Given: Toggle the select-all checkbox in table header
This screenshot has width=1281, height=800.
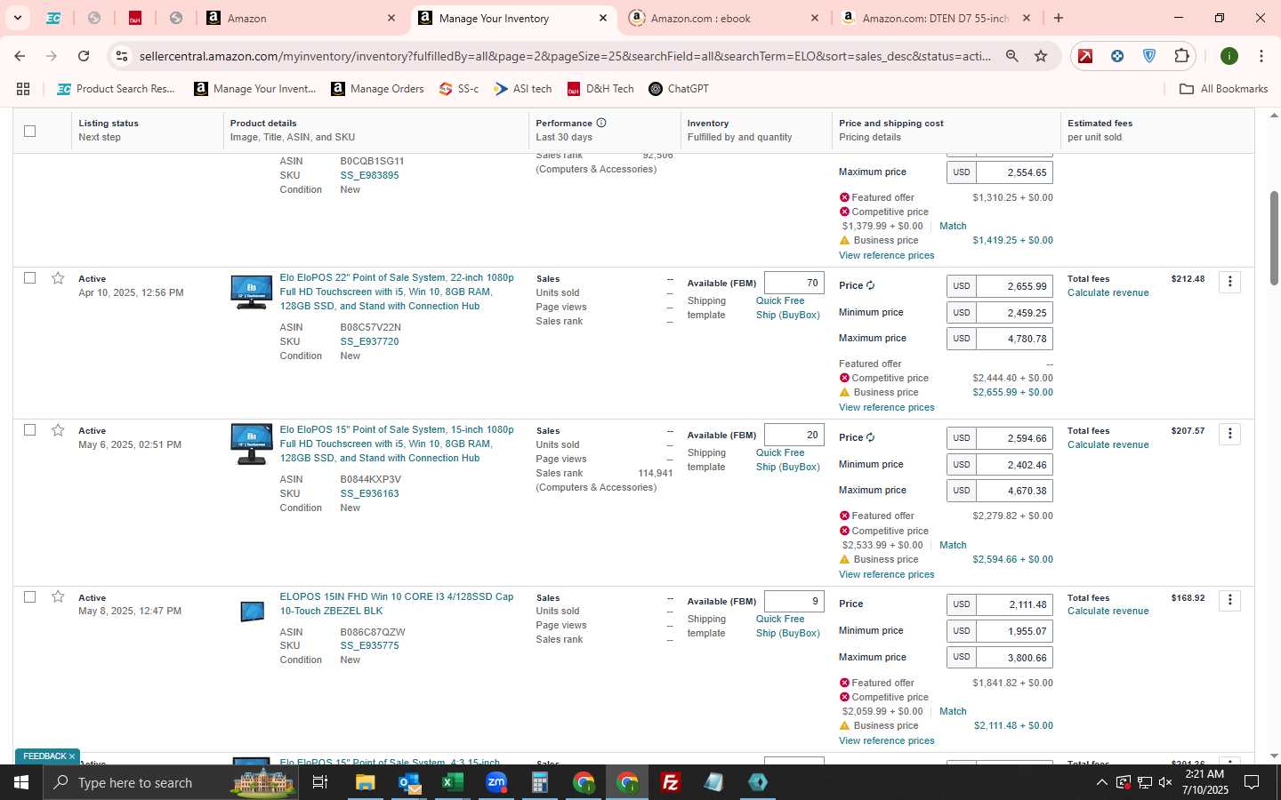Looking at the screenshot, I should click(x=29, y=131).
